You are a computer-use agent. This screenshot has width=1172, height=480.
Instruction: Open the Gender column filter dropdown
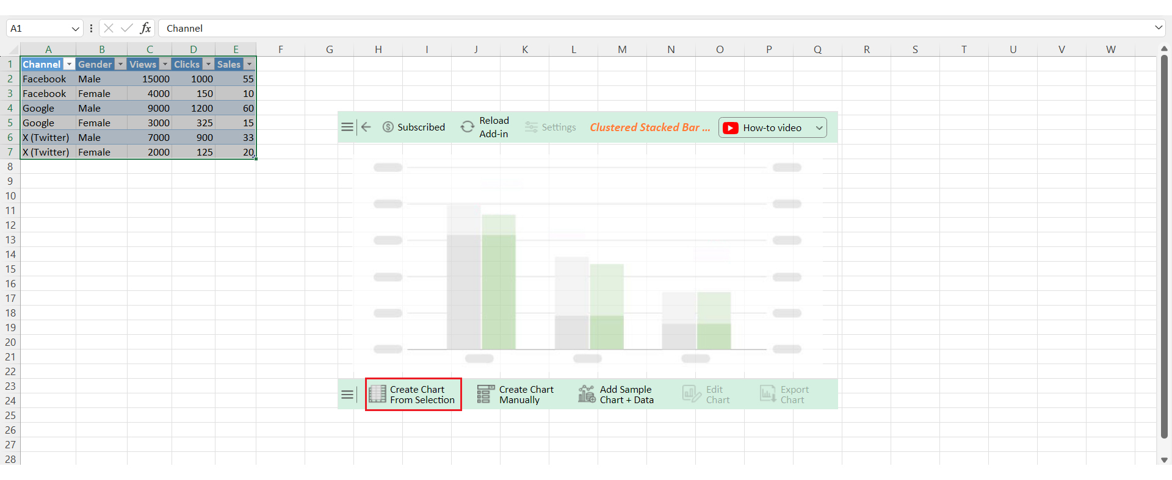(120, 64)
